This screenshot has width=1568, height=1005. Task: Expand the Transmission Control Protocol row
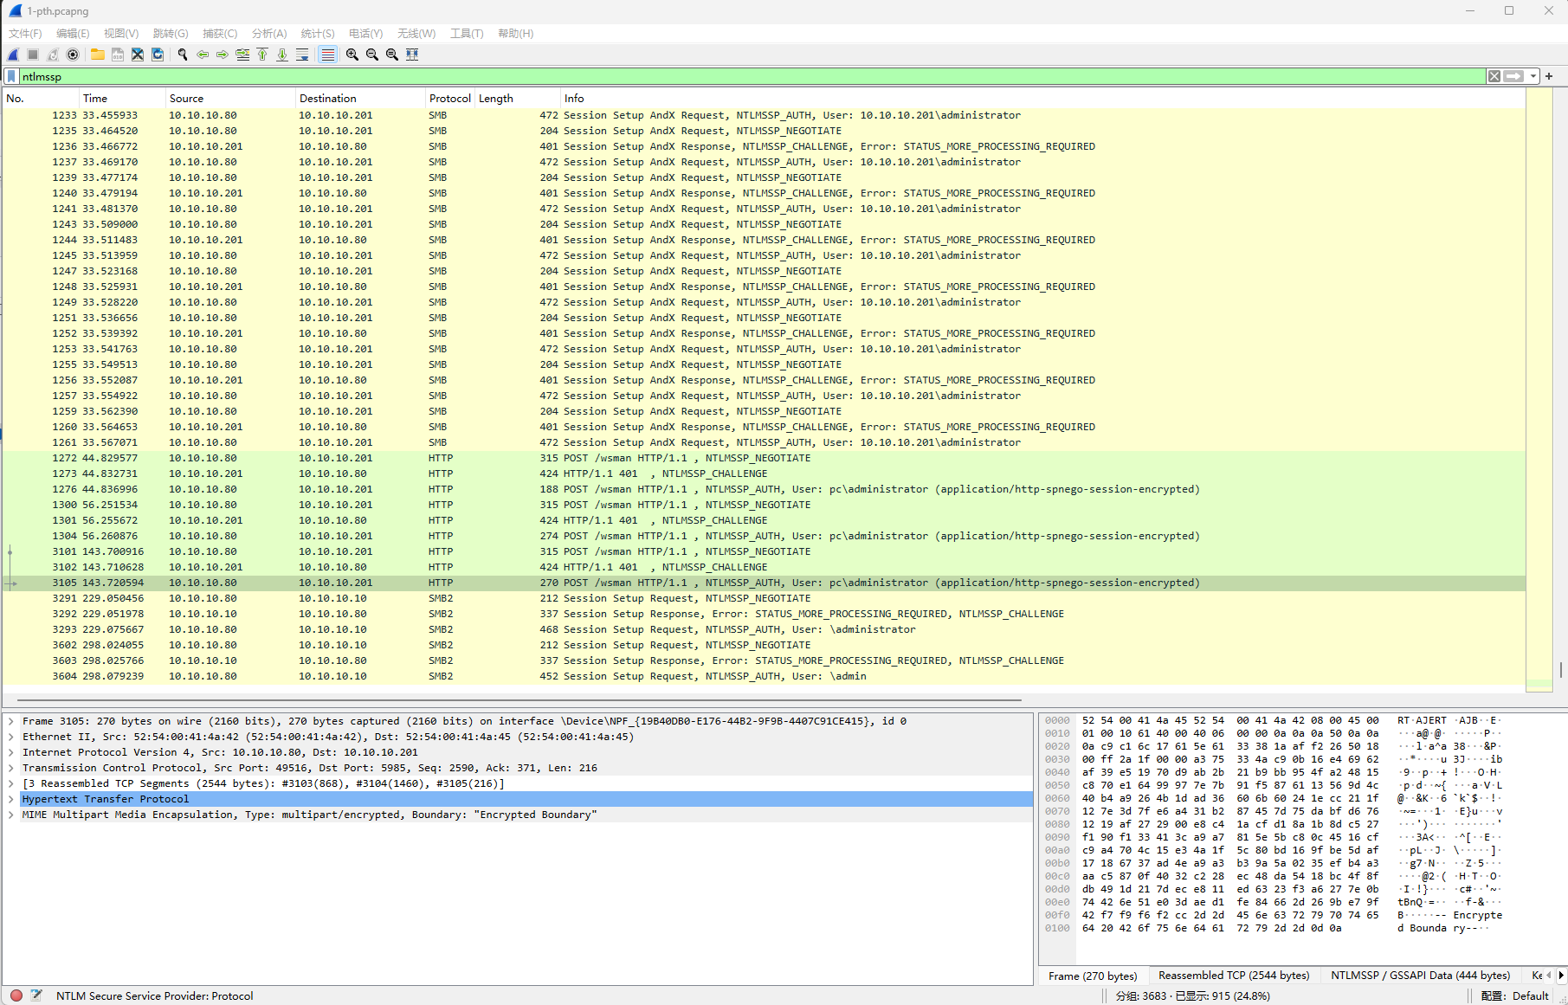point(11,768)
